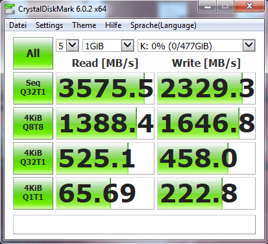The width and height of the screenshot is (268, 244).
Task: Start the 4KiB Q8T8 test
Action: tap(33, 123)
